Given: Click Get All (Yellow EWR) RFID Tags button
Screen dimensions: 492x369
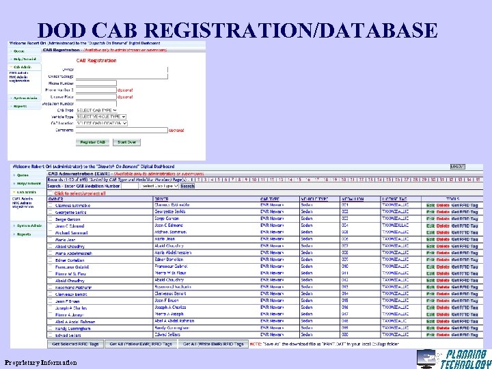Looking at the screenshot, I should coord(141,344).
